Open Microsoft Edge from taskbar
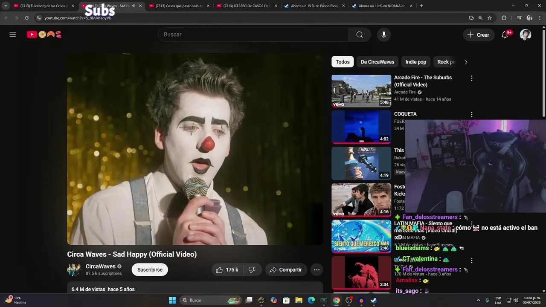Image resolution: width=546 pixels, height=307 pixels. point(311,300)
